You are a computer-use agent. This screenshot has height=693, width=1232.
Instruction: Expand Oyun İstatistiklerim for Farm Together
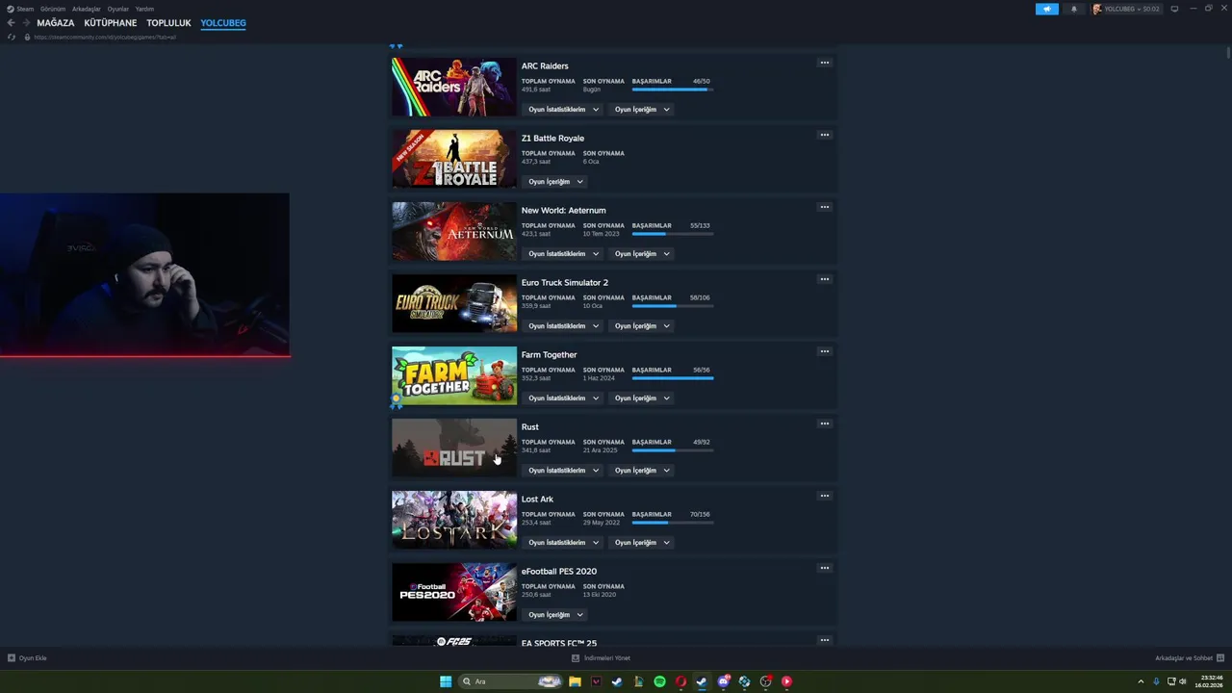tap(563, 398)
